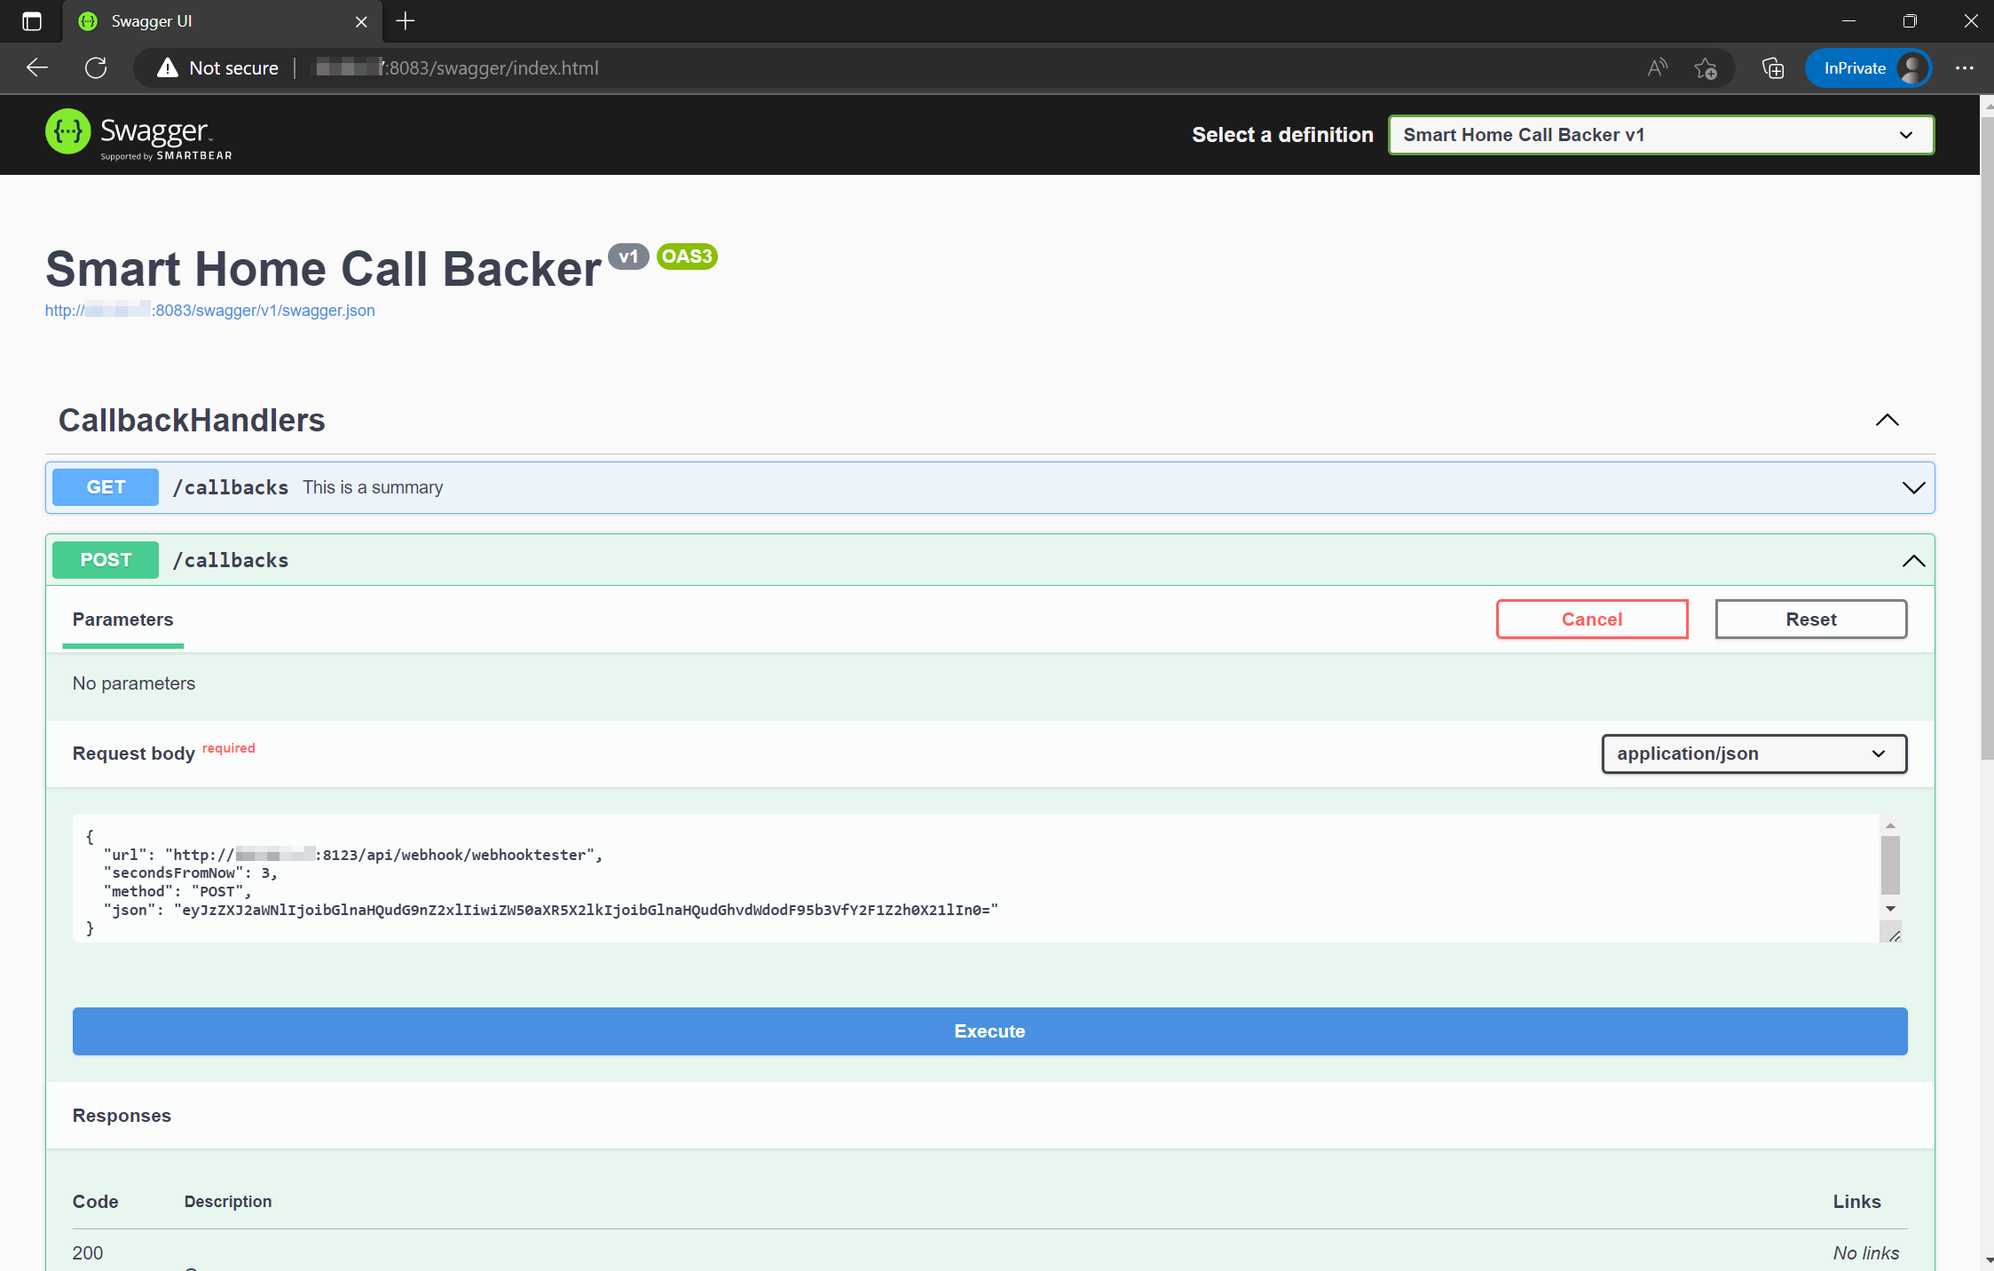
Task: Click the Smart Home Call Backer title
Action: click(x=323, y=269)
